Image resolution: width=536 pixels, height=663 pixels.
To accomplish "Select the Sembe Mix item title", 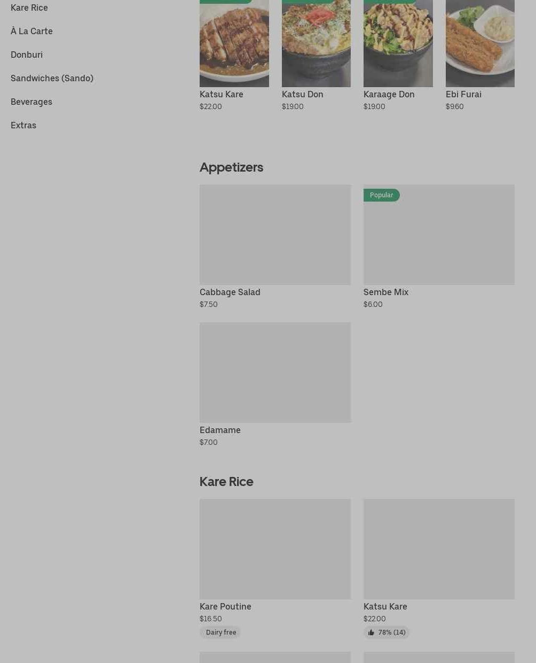I will pyautogui.click(x=386, y=292).
